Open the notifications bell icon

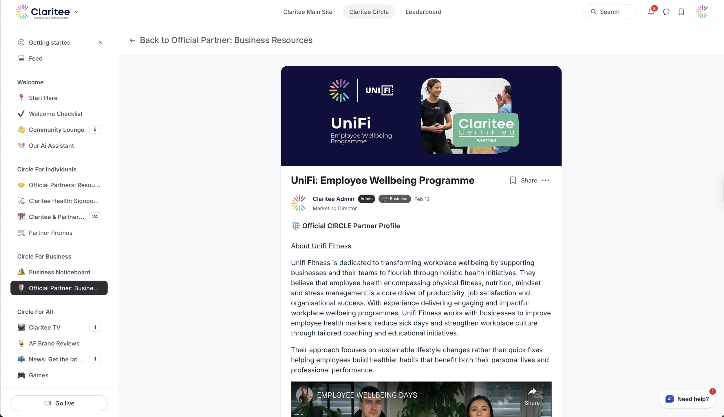(x=651, y=12)
